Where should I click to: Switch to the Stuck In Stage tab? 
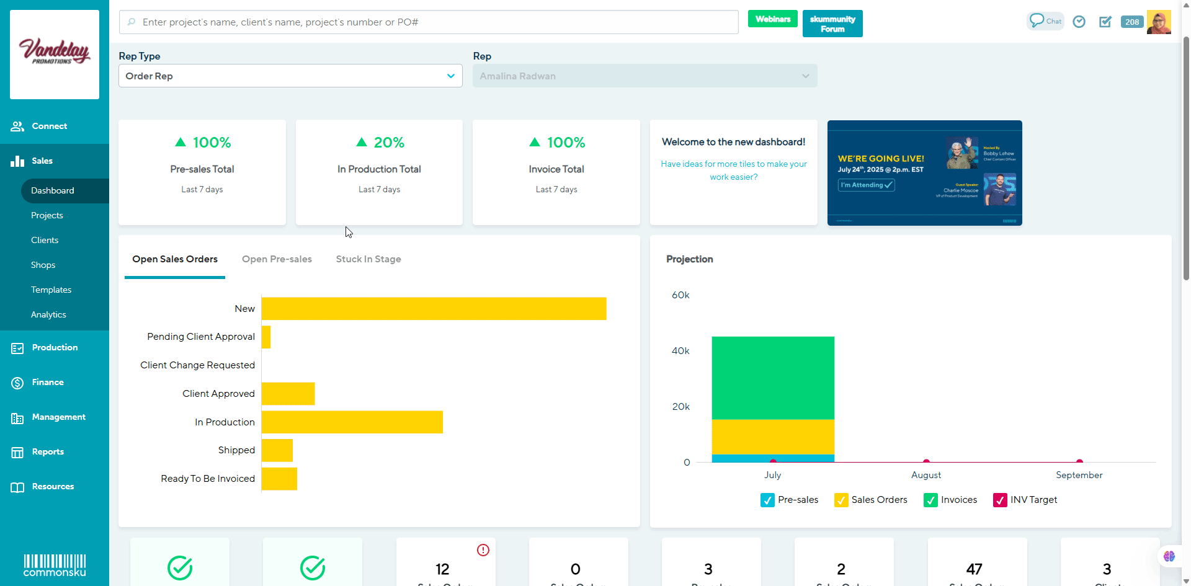pyautogui.click(x=368, y=259)
